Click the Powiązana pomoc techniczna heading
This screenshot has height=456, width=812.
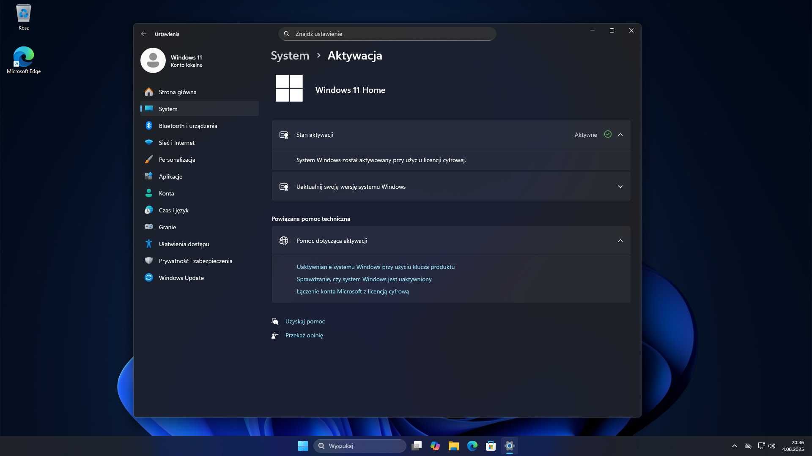point(311,219)
